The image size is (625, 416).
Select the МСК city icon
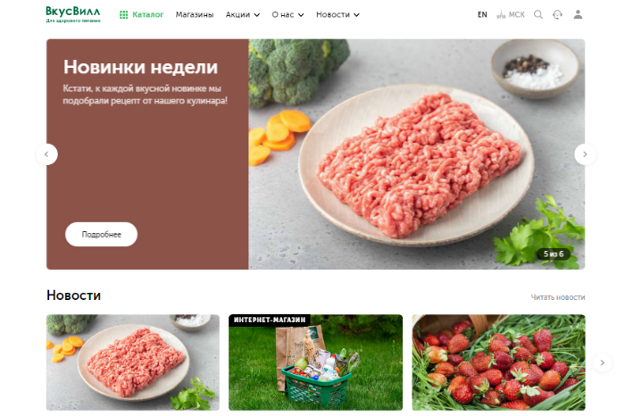(x=501, y=15)
